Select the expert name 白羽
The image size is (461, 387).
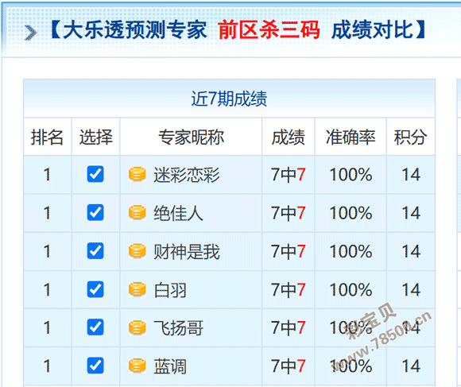(x=170, y=290)
